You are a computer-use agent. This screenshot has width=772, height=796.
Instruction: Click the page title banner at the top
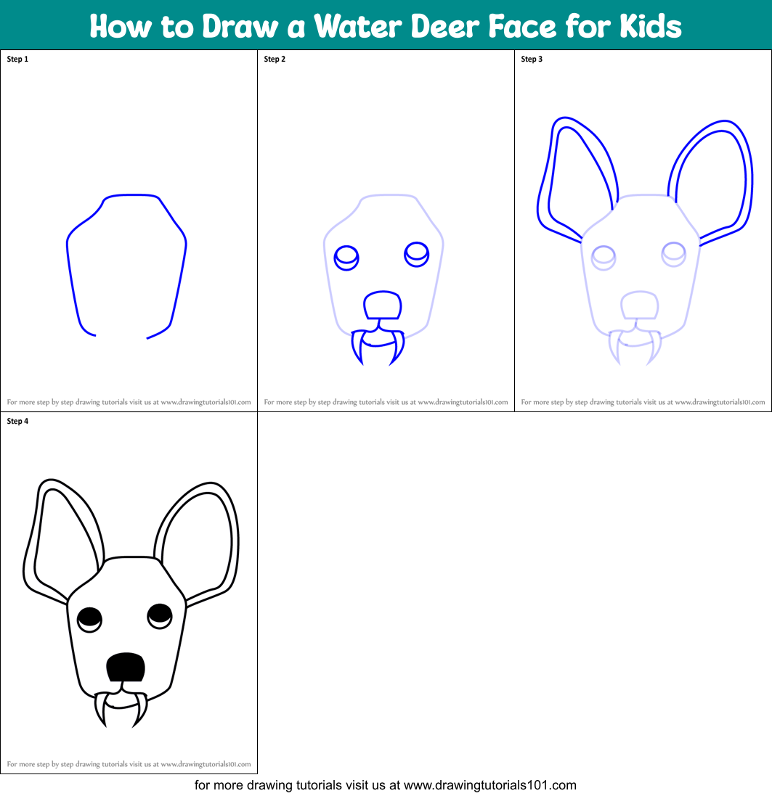386,25
